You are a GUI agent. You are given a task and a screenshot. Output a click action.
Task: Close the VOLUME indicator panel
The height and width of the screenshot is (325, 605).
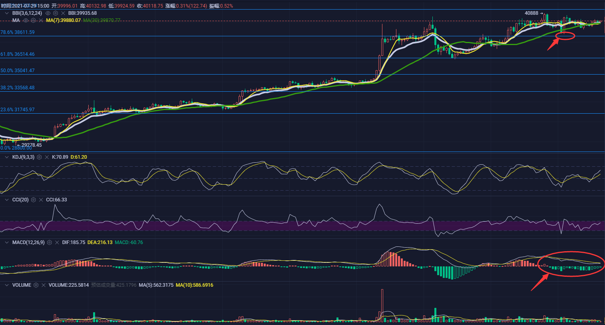point(44,285)
